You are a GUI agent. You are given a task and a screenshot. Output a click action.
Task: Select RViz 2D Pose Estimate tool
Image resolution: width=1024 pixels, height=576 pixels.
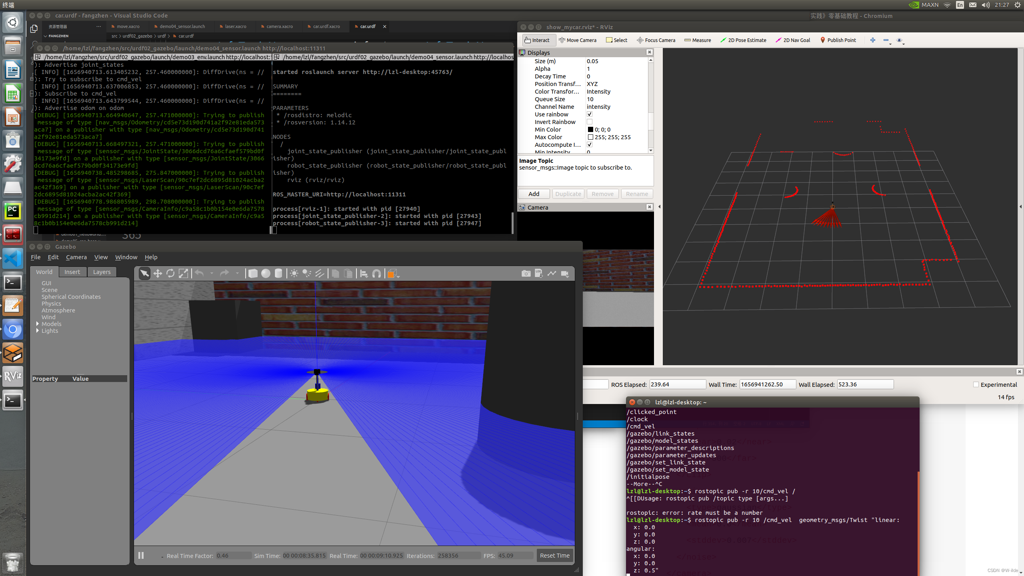(x=743, y=40)
